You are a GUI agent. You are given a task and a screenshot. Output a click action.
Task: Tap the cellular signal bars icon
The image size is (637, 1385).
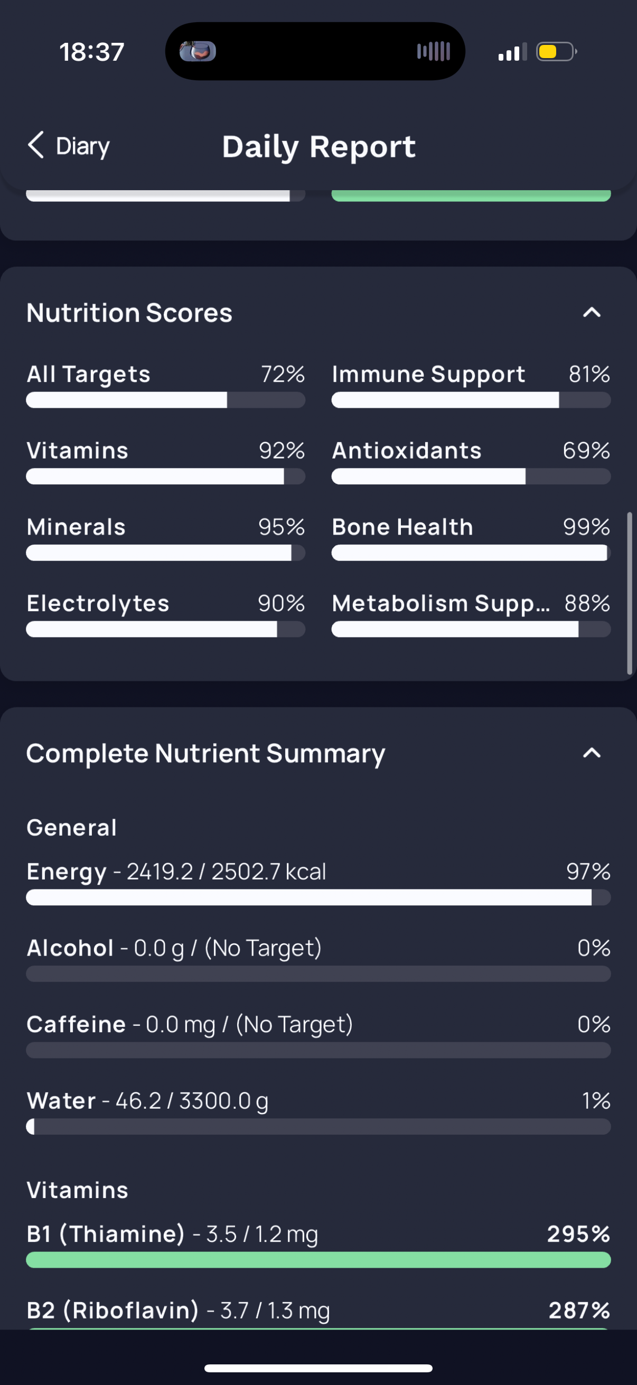[512, 52]
